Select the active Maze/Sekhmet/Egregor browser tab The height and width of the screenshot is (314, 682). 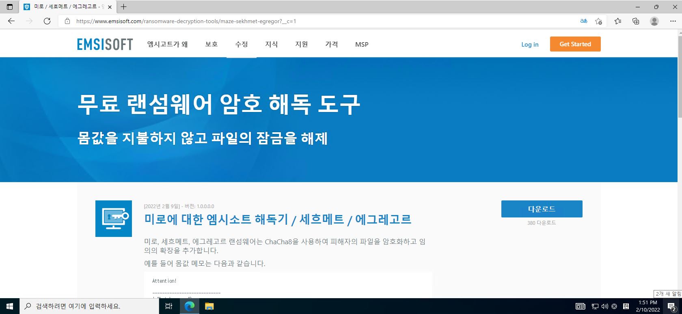pos(67,7)
